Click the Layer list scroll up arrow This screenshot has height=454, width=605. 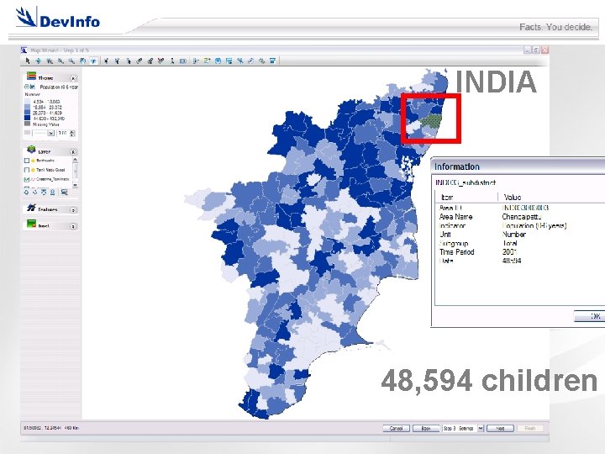tap(75, 160)
